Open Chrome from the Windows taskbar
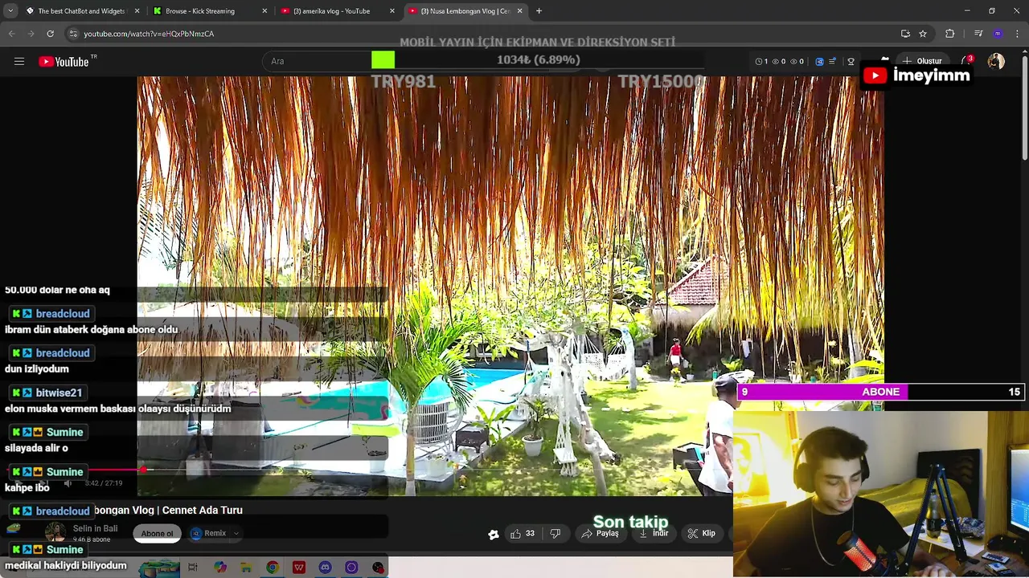The width and height of the screenshot is (1029, 578). 273,568
